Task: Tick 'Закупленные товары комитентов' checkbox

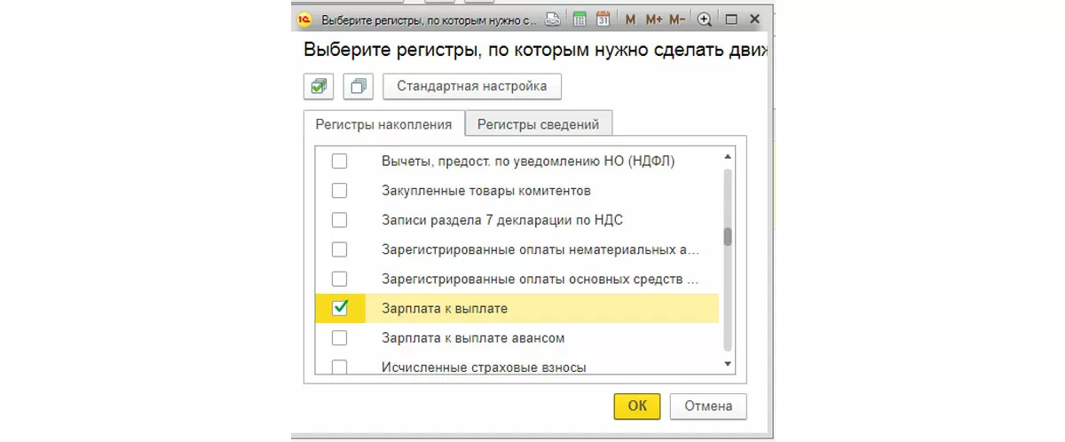Action: (340, 191)
